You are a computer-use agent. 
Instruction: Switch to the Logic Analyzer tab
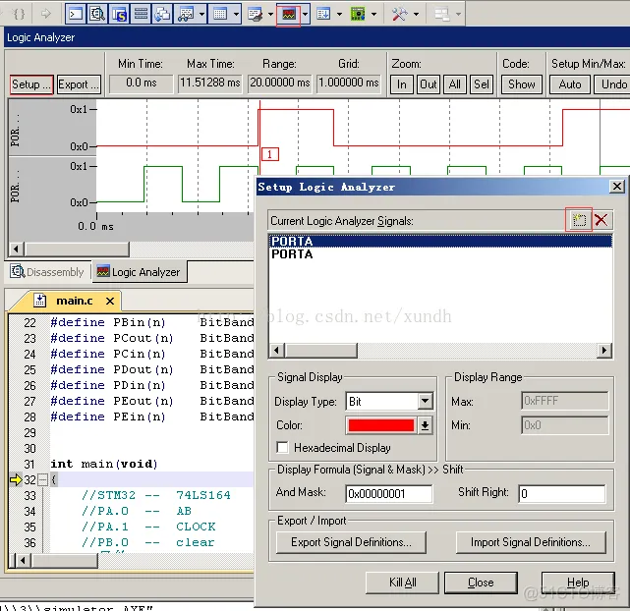[139, 272]
